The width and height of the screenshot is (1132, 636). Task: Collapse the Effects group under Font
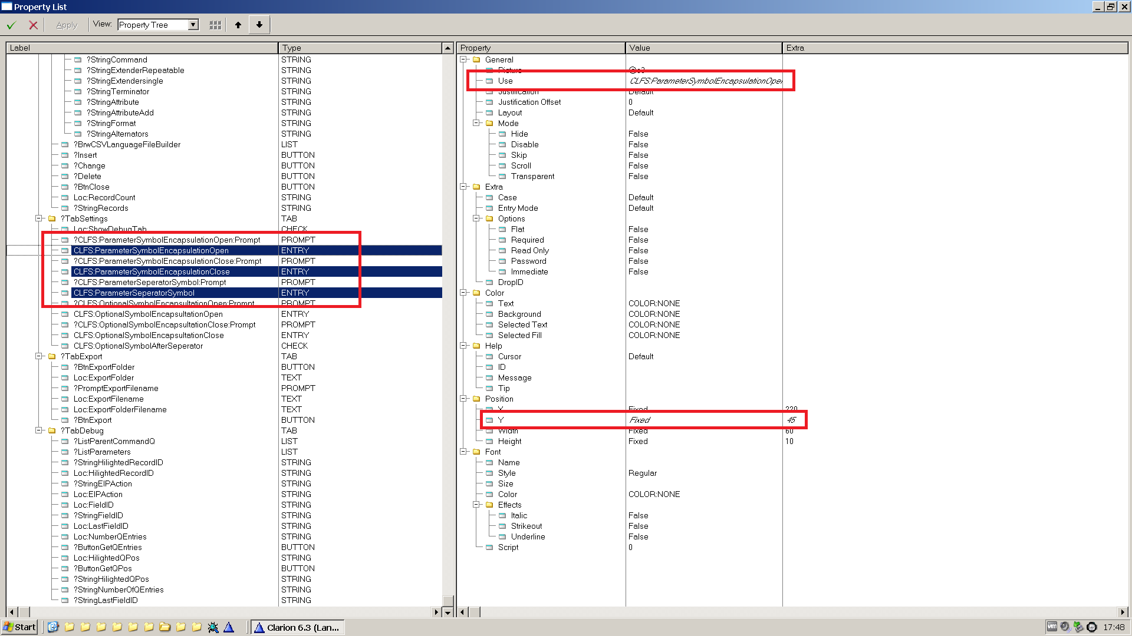click(476, 505)
